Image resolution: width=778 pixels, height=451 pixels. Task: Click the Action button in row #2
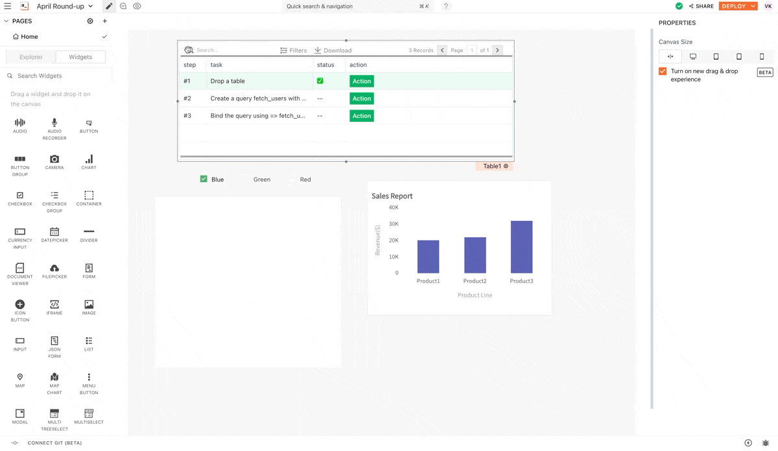pyautogui.click(x=361, y=98)
